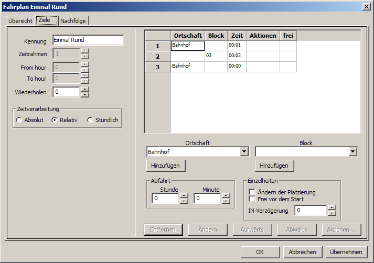Click the Abbrechen button
The width and height of the screenshot is (374, 263).
[x=302, y=252]
